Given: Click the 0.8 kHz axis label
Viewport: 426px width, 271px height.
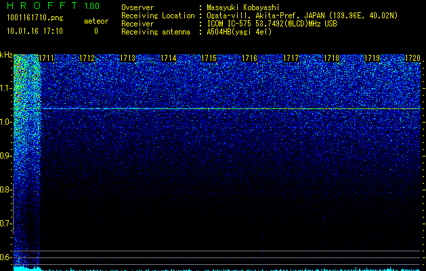Looking at the screenshot, I should pos(5,190).
